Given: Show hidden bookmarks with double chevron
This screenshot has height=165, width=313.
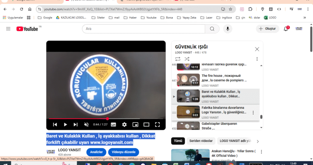Looking at the screenshot, I should (x=305, y=18).
